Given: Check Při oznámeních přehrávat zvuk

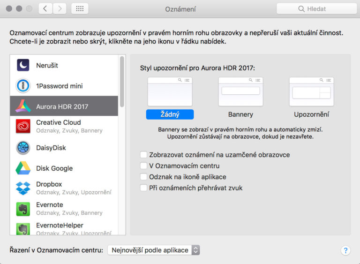Looking at the screenshot, I should pyautogui.click(x=144, y=188).
